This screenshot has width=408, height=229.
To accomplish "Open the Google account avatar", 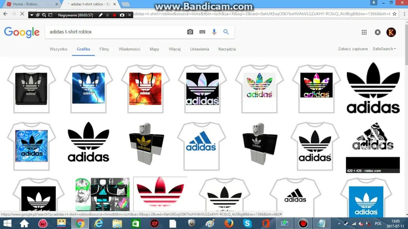I will 391,32.
